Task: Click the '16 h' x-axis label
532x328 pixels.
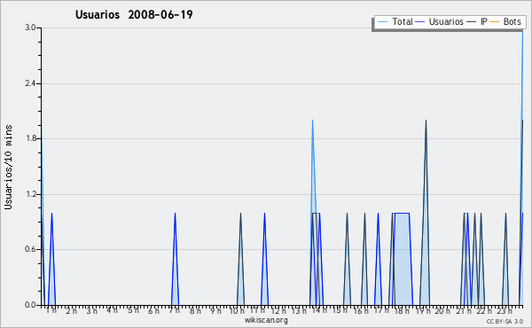Action: (x=361, y=310)
